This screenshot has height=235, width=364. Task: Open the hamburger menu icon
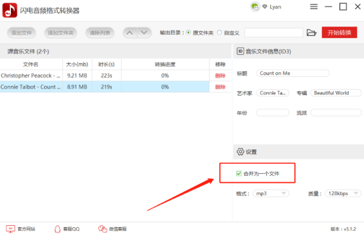314,7
